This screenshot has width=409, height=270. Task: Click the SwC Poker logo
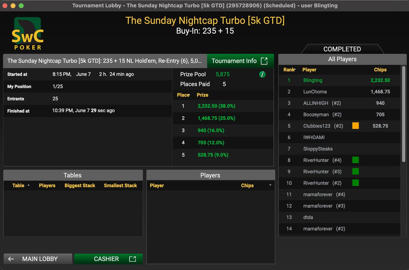coord(28,34)
